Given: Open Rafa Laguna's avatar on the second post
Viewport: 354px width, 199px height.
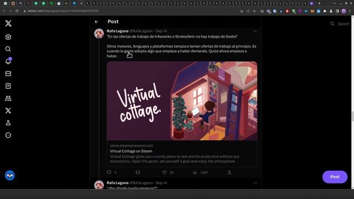Looking at the screenshot, I should (99, 185).
